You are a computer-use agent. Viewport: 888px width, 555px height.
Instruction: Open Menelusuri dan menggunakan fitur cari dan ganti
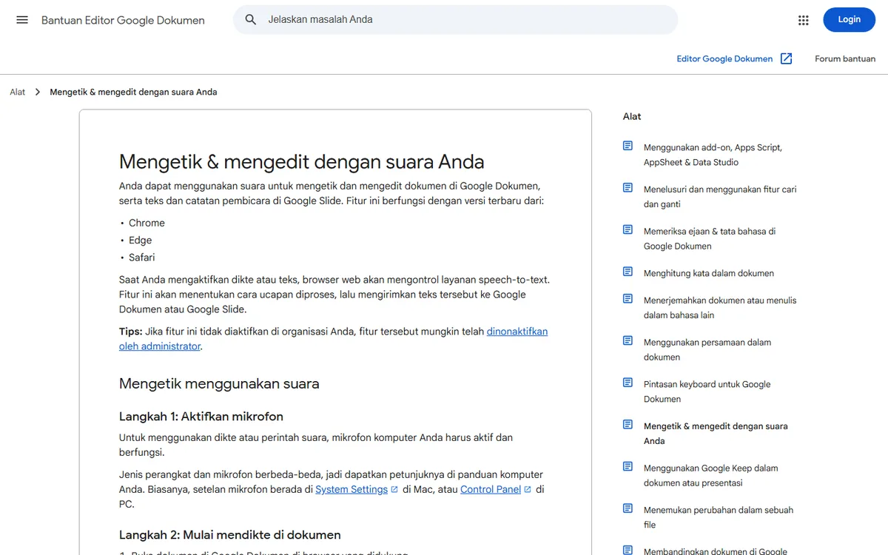tap(720, 197)
